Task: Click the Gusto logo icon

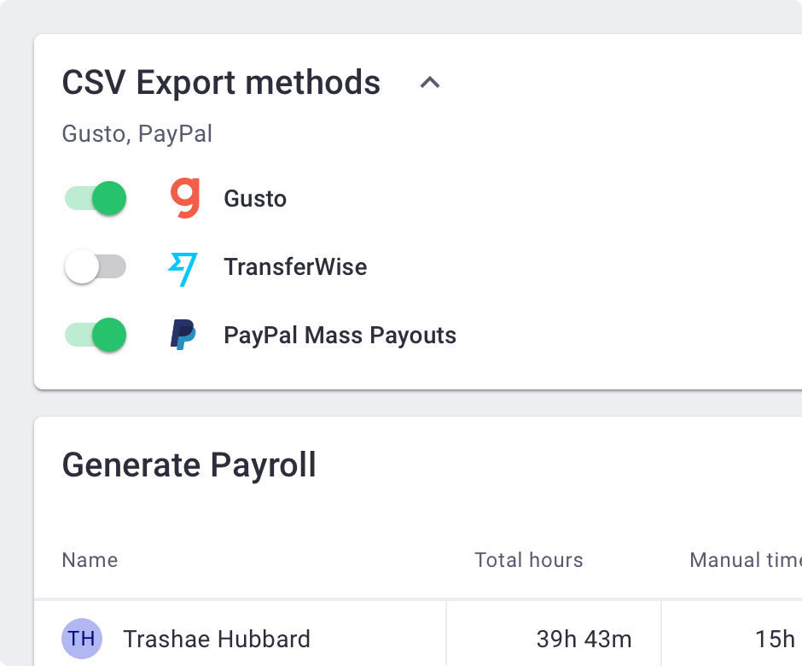Action: tap(185, 198)
